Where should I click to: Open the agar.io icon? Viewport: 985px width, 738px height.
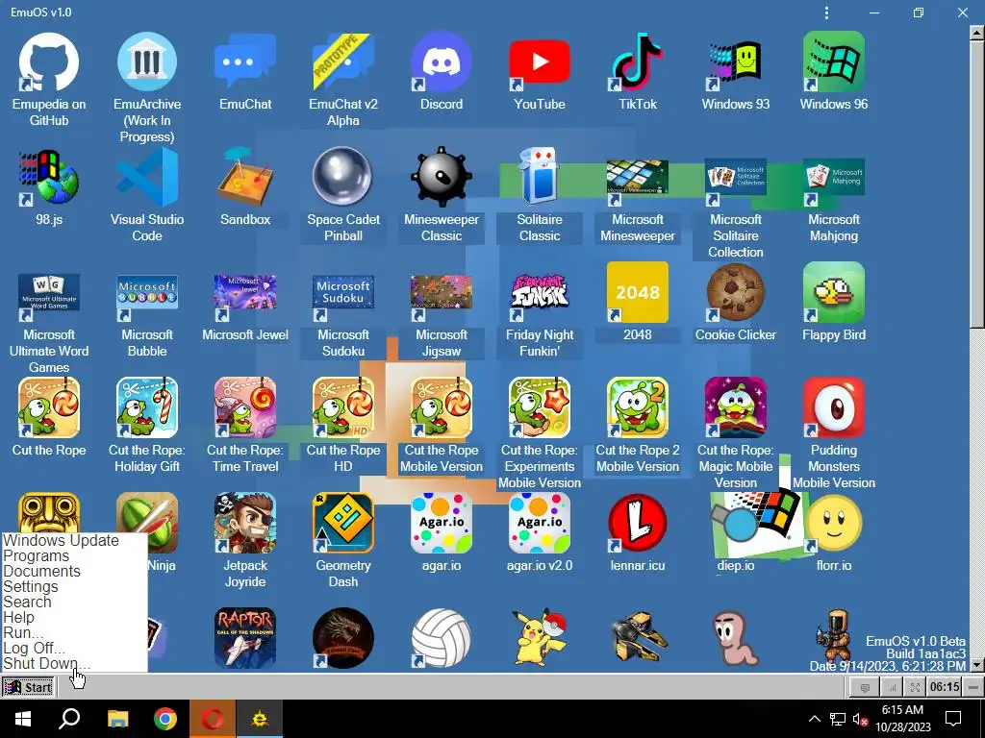click(441, 524)
